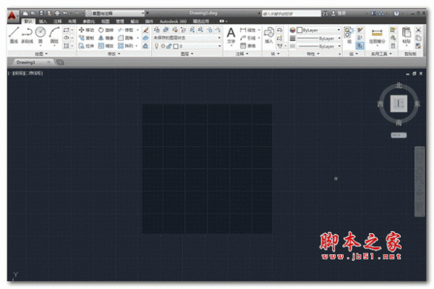The image size is (434, 289).
Task: Switch to the Manage (管理) ribbon tab
Action: tap(120, 21)
